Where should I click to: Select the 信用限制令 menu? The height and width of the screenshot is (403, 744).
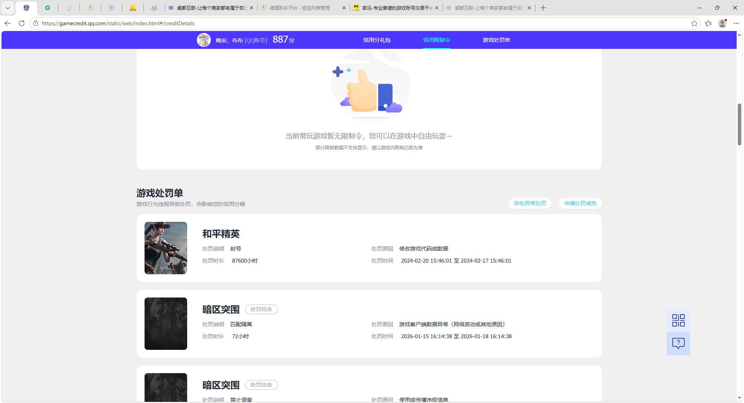(x=436, y=40)
